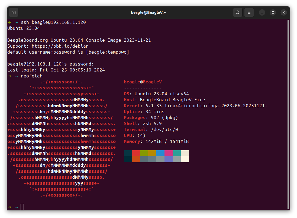Click the window title beagle@BeagleV:~
Image resolution: width=297 pixels, height=218 pixels.
coord(148,12)
